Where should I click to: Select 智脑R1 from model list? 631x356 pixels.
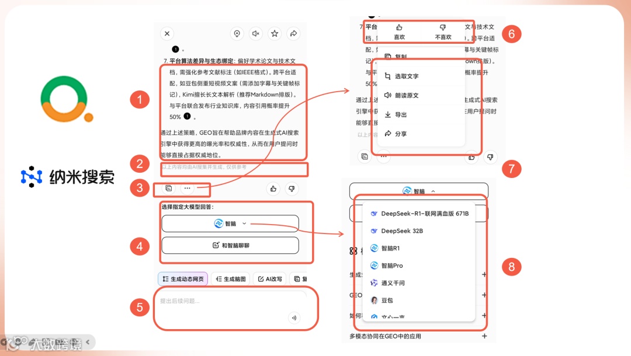[419, 248]
